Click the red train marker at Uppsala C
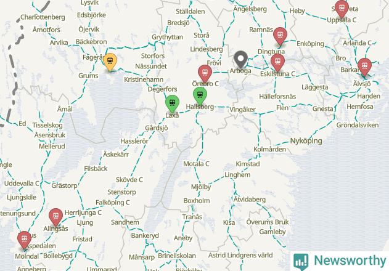The height and width of the screenshot is (271, 389). 342,9
